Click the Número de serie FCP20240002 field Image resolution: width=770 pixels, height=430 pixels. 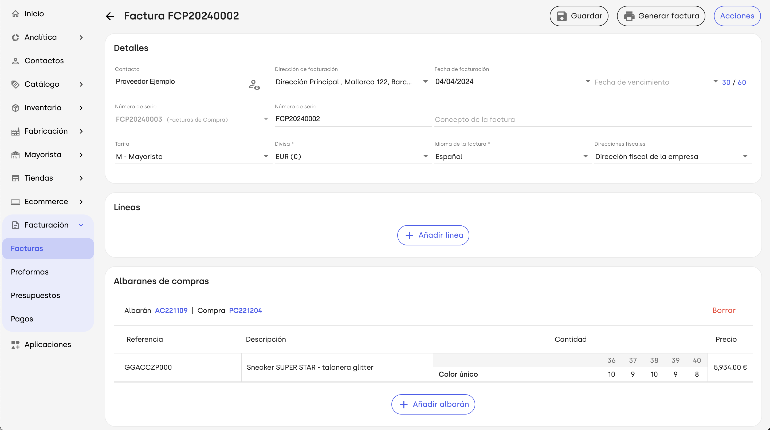(x=353, y=119)
